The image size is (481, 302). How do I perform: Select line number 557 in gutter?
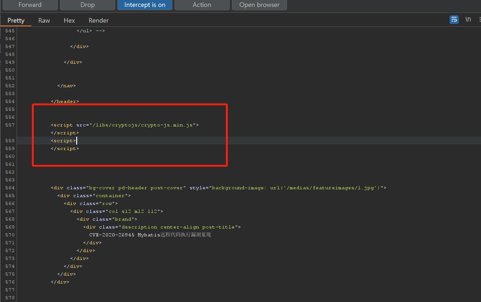pos(10,125)
